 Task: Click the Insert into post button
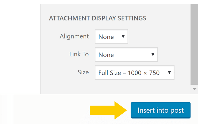160,110
